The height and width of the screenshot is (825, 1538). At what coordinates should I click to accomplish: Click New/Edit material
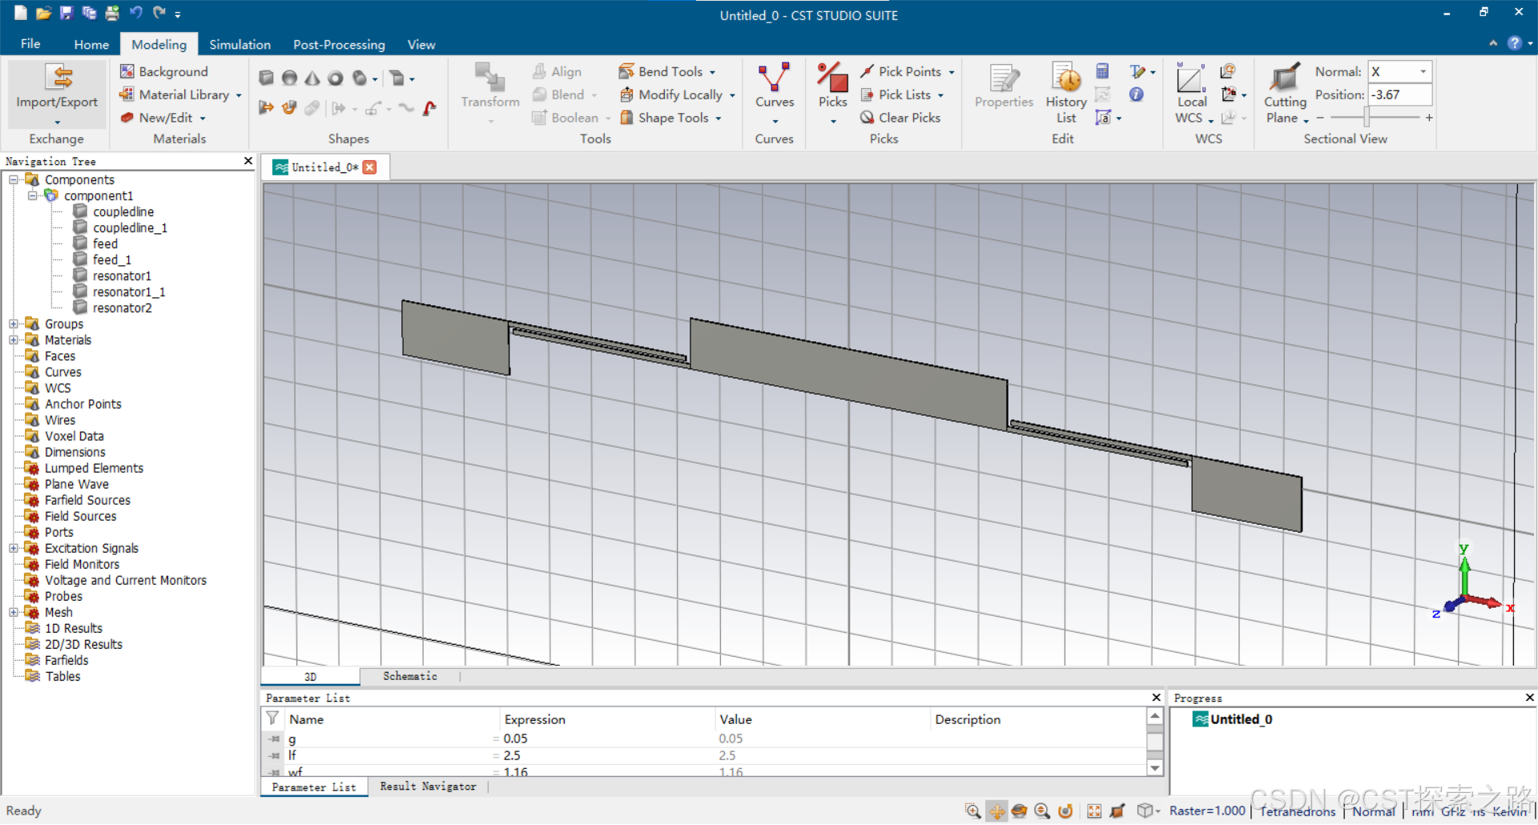coord(163,118)
